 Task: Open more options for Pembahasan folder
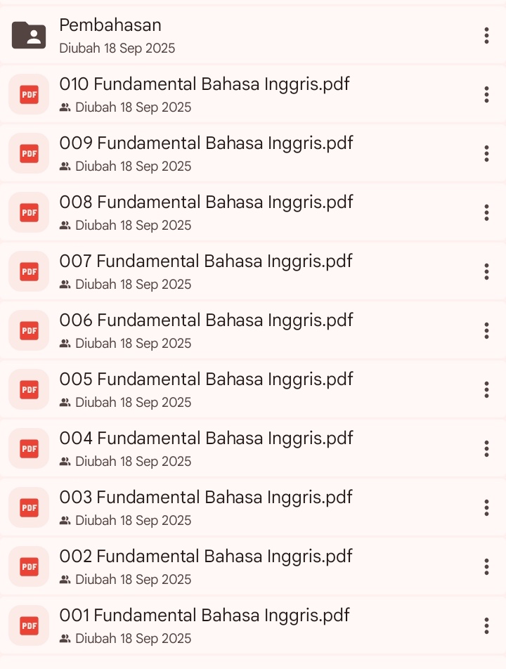coord(486,35)
